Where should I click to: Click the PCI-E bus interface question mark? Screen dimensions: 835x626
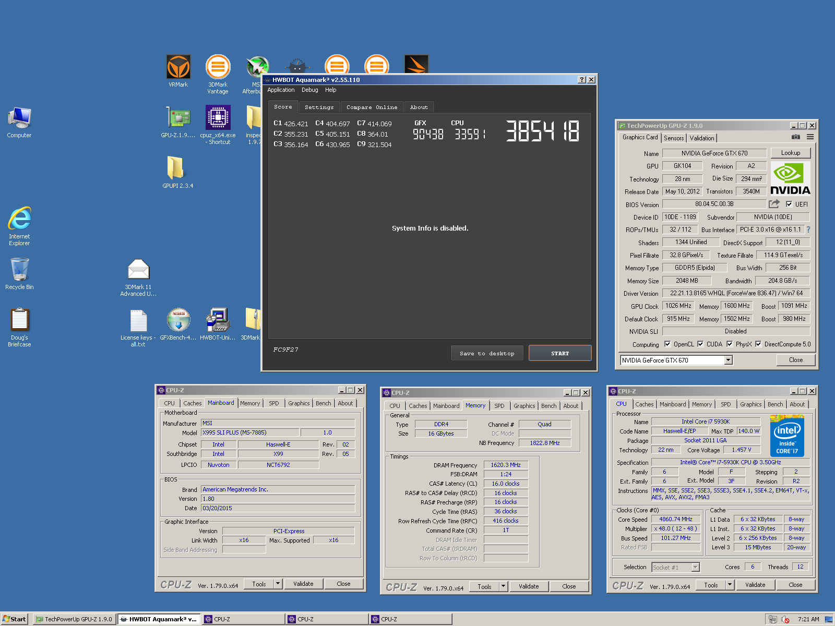pos(808,230)
